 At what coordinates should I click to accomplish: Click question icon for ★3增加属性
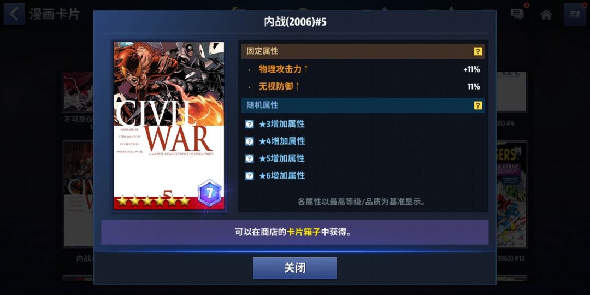(x=250, y=124)
